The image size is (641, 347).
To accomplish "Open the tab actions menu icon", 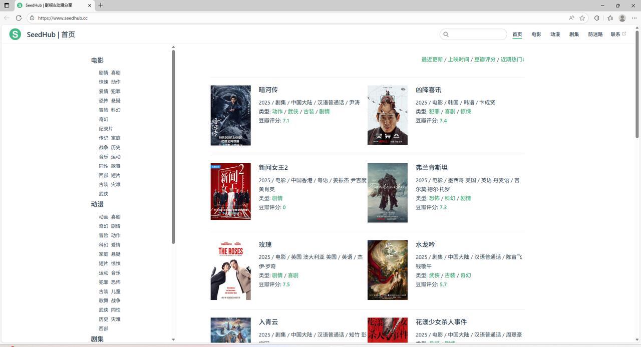I will (x=7, y=6).
